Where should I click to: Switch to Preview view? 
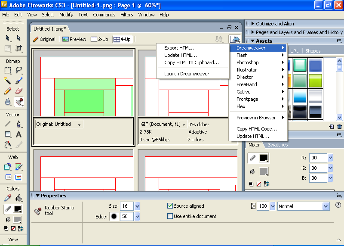pyautogui.click(x=74, y=39)
